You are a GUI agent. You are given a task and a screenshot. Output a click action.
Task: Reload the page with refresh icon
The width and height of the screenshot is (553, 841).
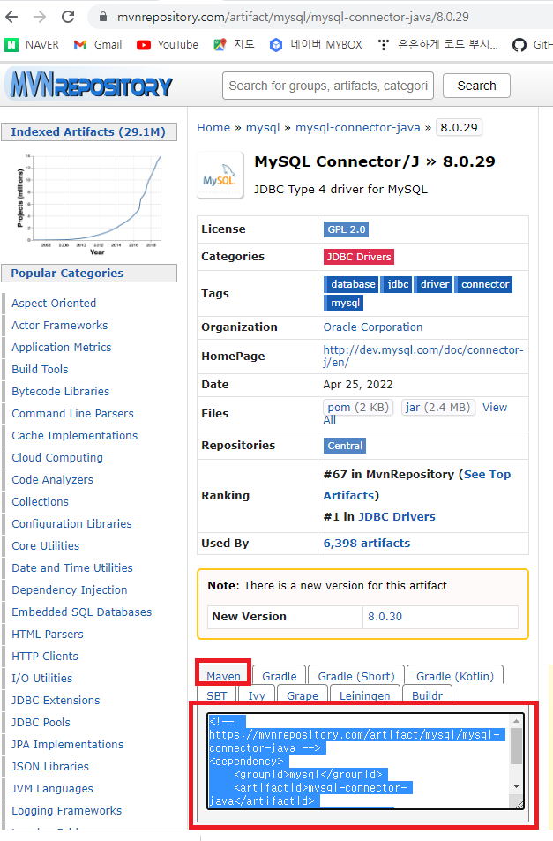[68, 17]
